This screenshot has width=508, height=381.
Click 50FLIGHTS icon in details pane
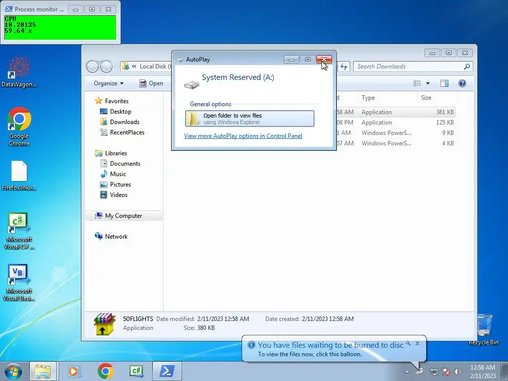(x=105, y=323)
